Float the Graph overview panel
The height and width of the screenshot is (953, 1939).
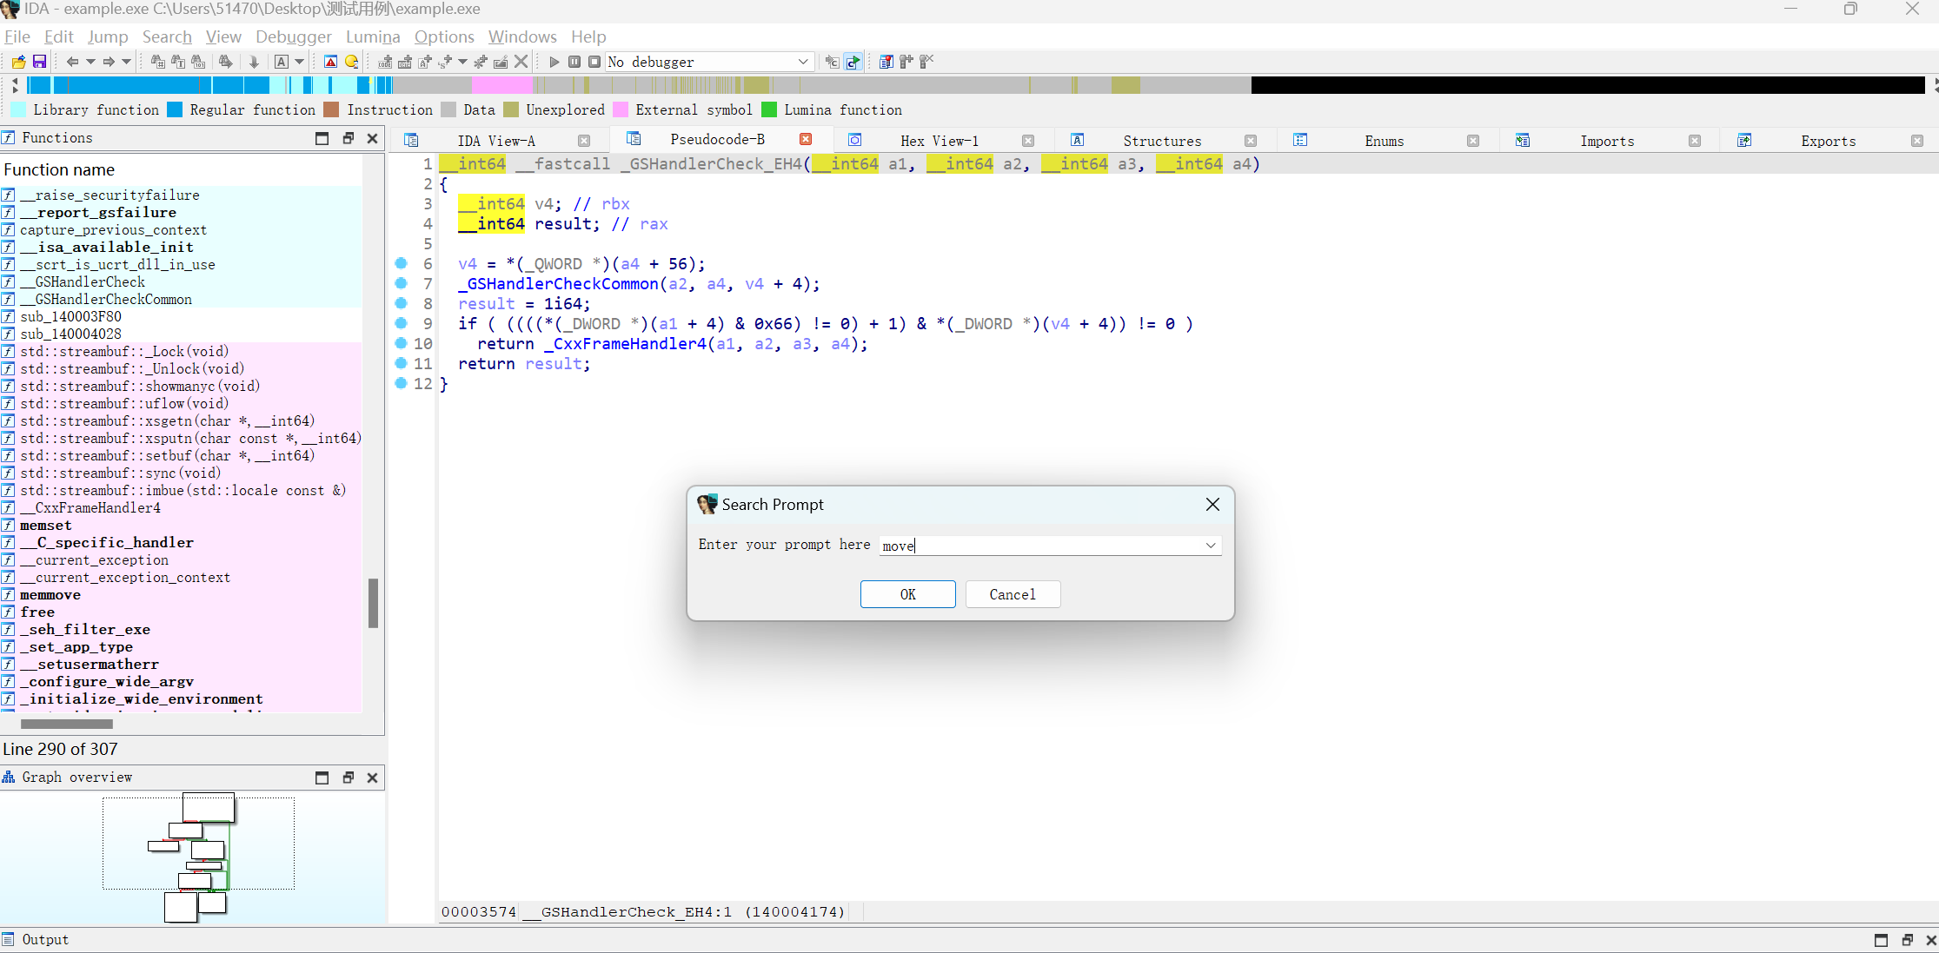click(x=349, y=778)
